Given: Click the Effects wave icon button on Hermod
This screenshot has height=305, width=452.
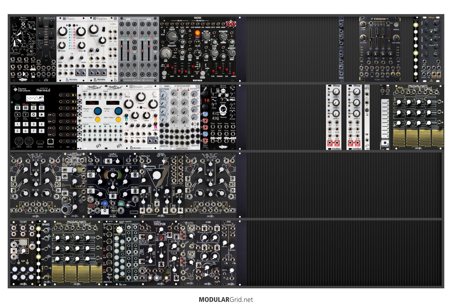Looking at the screenshot, I should [x=25, y=108].
